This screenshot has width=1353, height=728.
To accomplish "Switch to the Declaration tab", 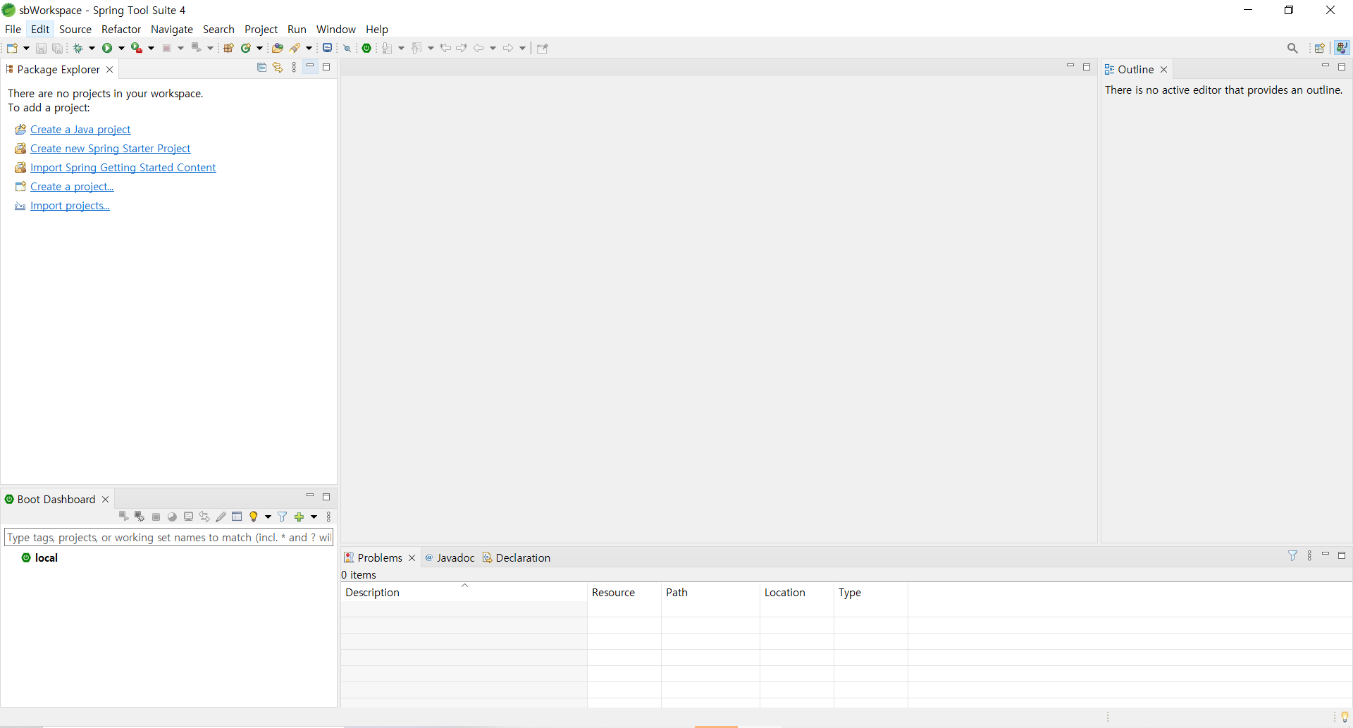I will tap(517, 557).
